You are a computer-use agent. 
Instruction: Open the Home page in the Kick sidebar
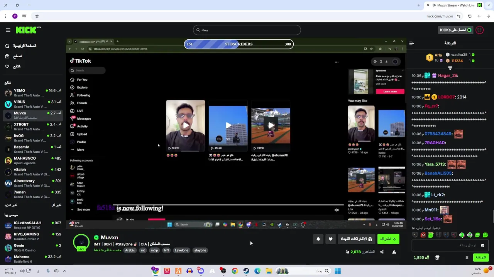pyautogui.click(x=21, y=46)
